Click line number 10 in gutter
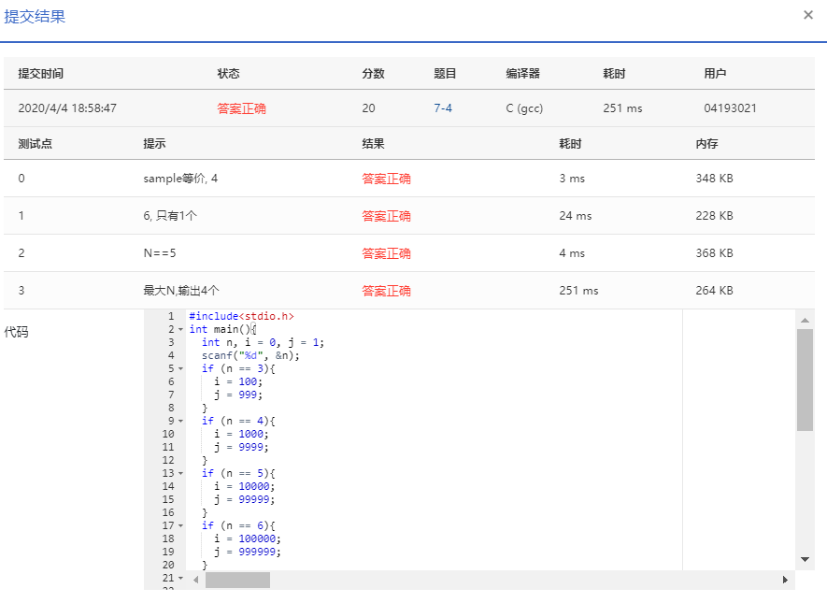This screenshot has height=603, width=827. pyautogui.click(x=168, y=434)
